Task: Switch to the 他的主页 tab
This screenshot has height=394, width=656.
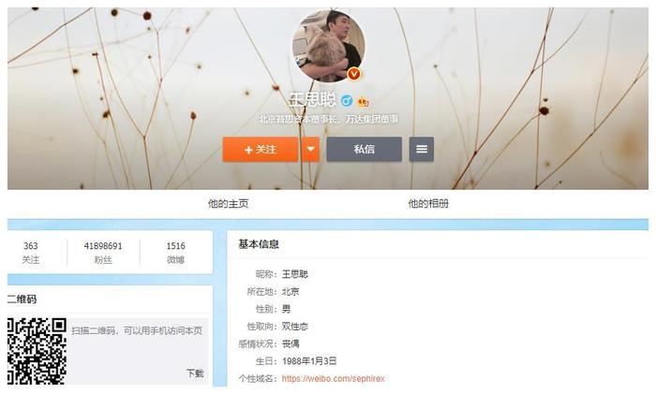Action: [228, 204]
